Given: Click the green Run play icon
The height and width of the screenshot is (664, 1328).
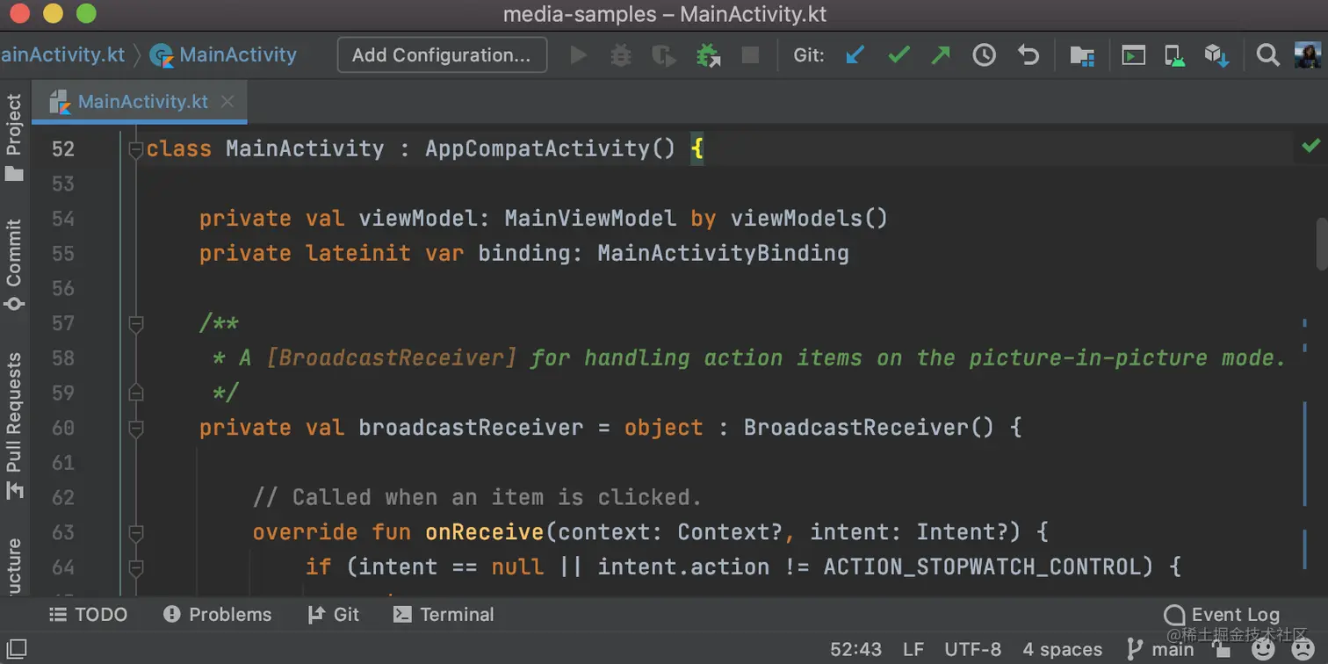Looking at the screenshot, I should [578, 55].
